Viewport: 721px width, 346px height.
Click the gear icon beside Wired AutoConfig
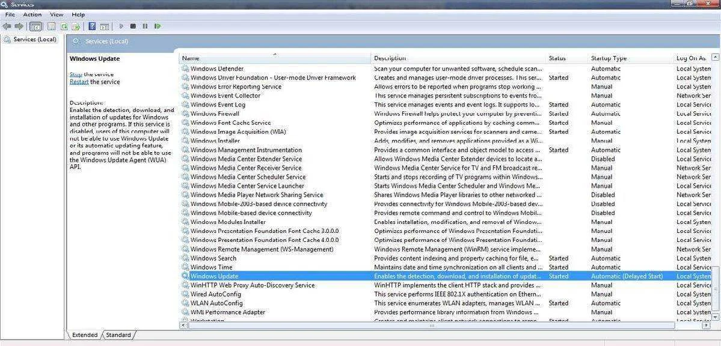(x=185, y=294)
